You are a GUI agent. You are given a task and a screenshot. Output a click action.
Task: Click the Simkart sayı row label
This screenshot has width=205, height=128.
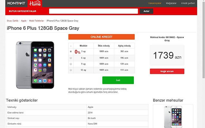click(x=14, y=118)
